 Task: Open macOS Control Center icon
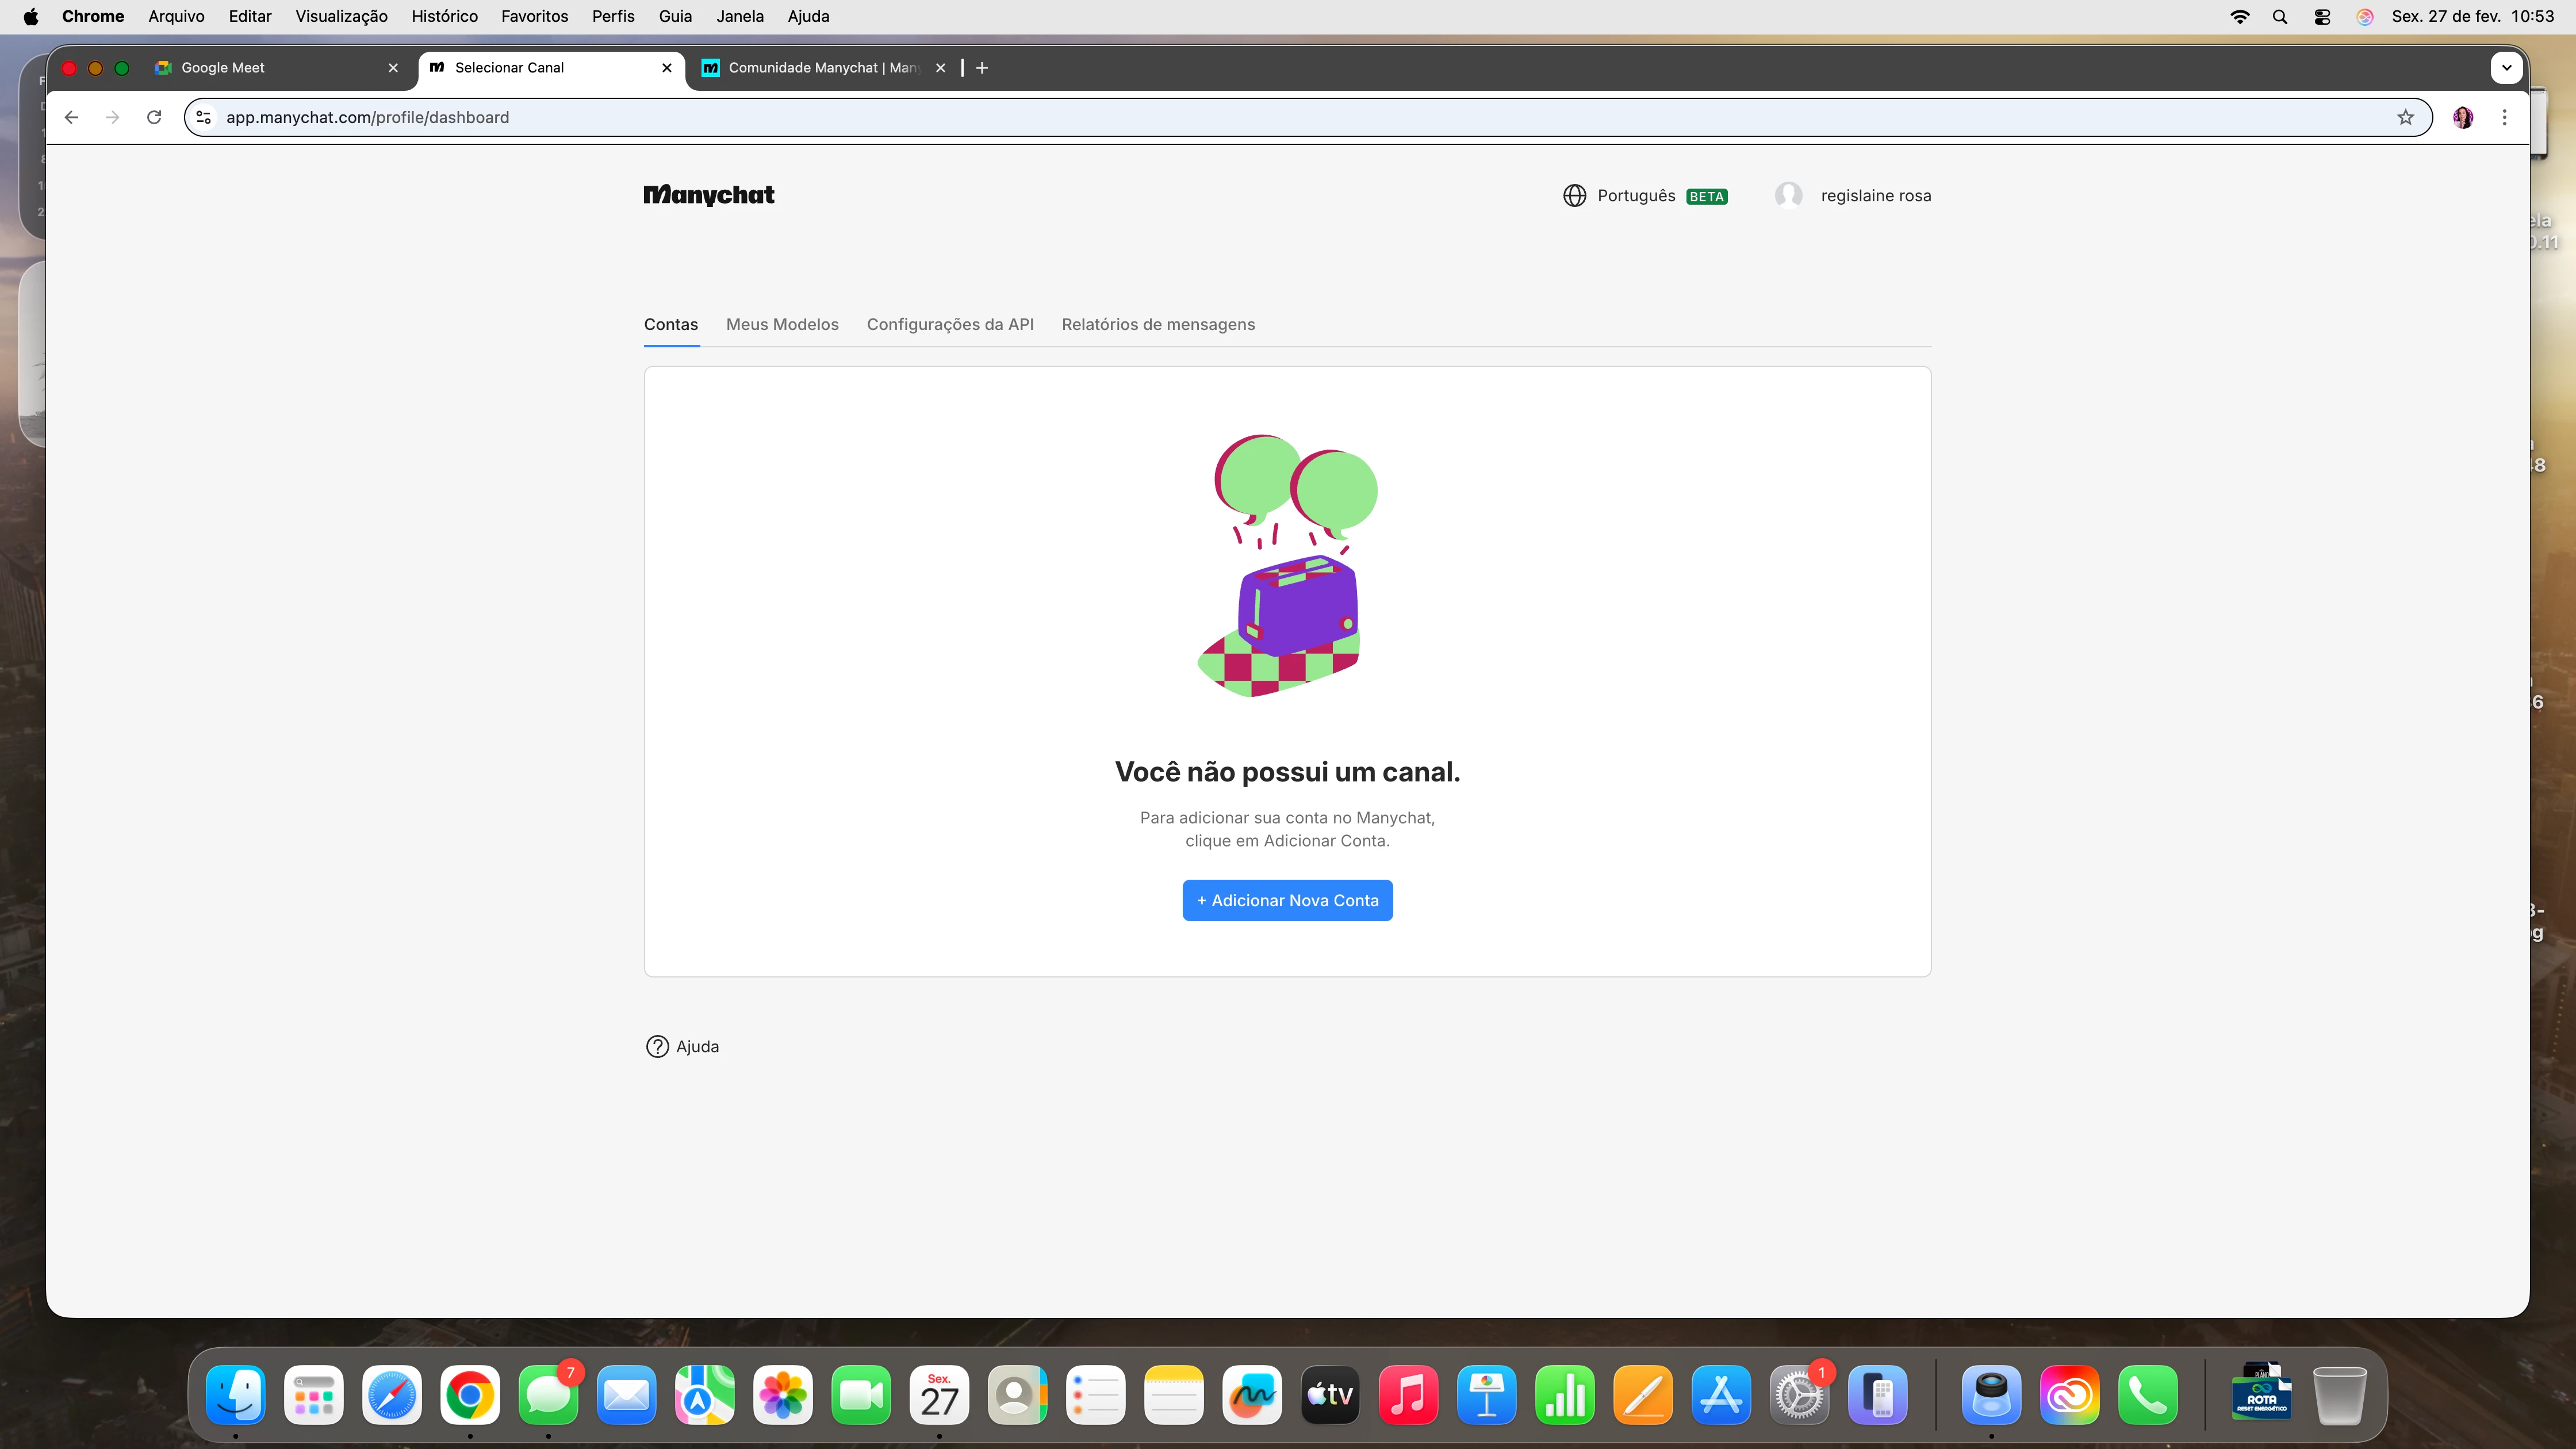point(2322,17)
